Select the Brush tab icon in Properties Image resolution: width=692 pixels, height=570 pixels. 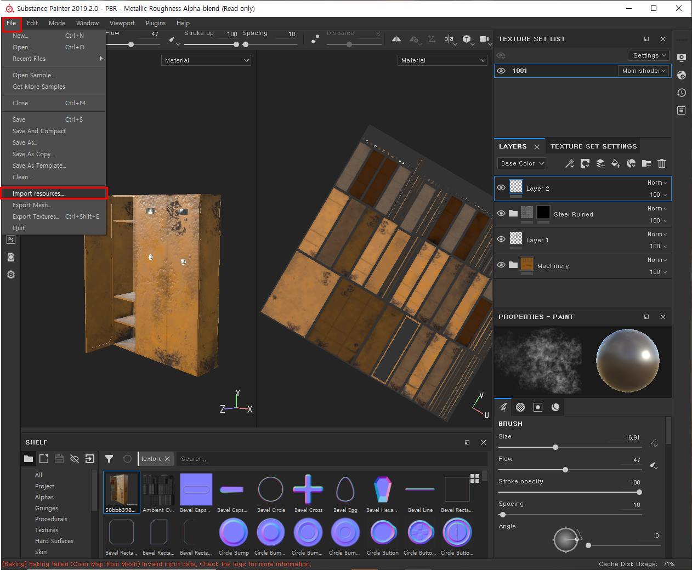click(x=503, y=407)
